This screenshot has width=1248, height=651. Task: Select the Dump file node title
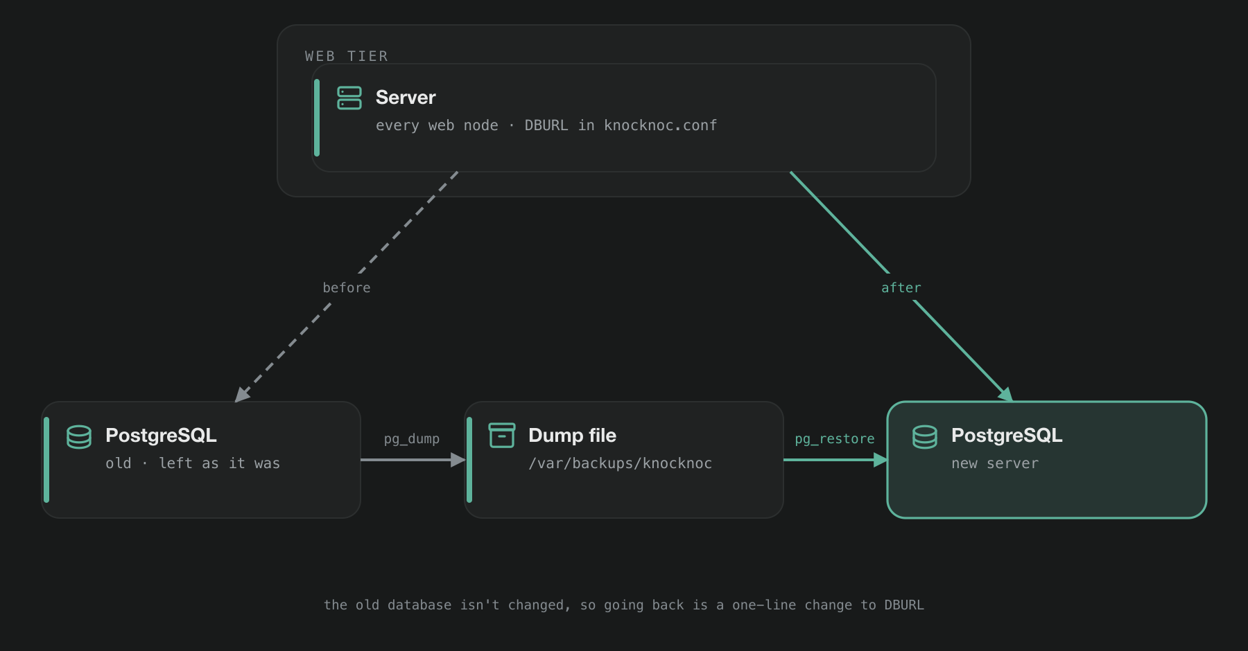pos(572,436)
